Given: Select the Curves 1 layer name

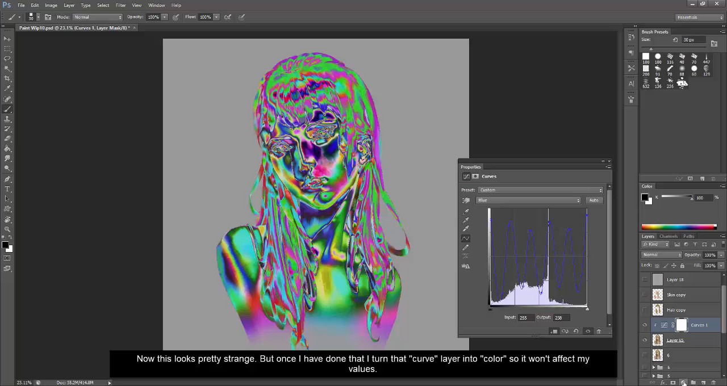Looking at the screenshot, I should click(x=699, y=325).
